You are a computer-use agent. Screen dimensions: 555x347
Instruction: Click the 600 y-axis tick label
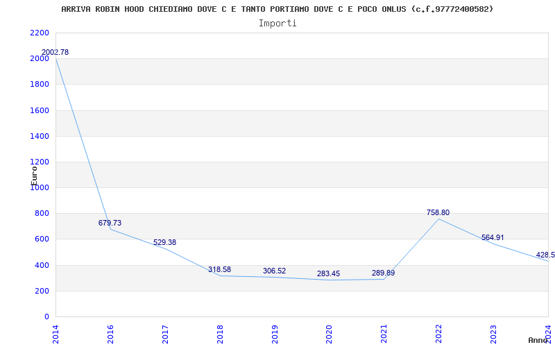[x=42, y=239]
